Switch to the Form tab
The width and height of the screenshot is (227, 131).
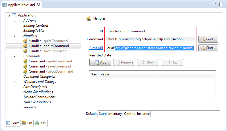13,123
